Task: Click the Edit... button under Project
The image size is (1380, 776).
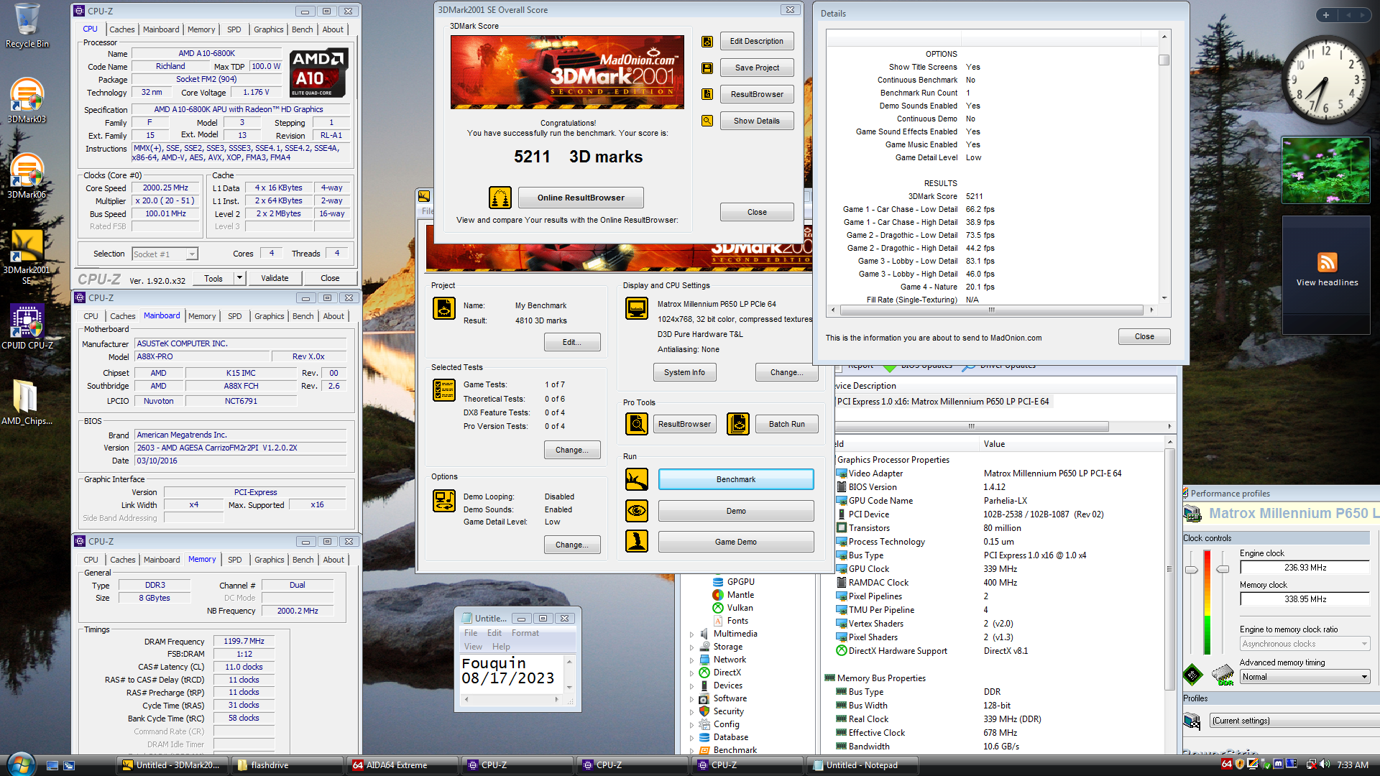Action: [x=572, y=342]
